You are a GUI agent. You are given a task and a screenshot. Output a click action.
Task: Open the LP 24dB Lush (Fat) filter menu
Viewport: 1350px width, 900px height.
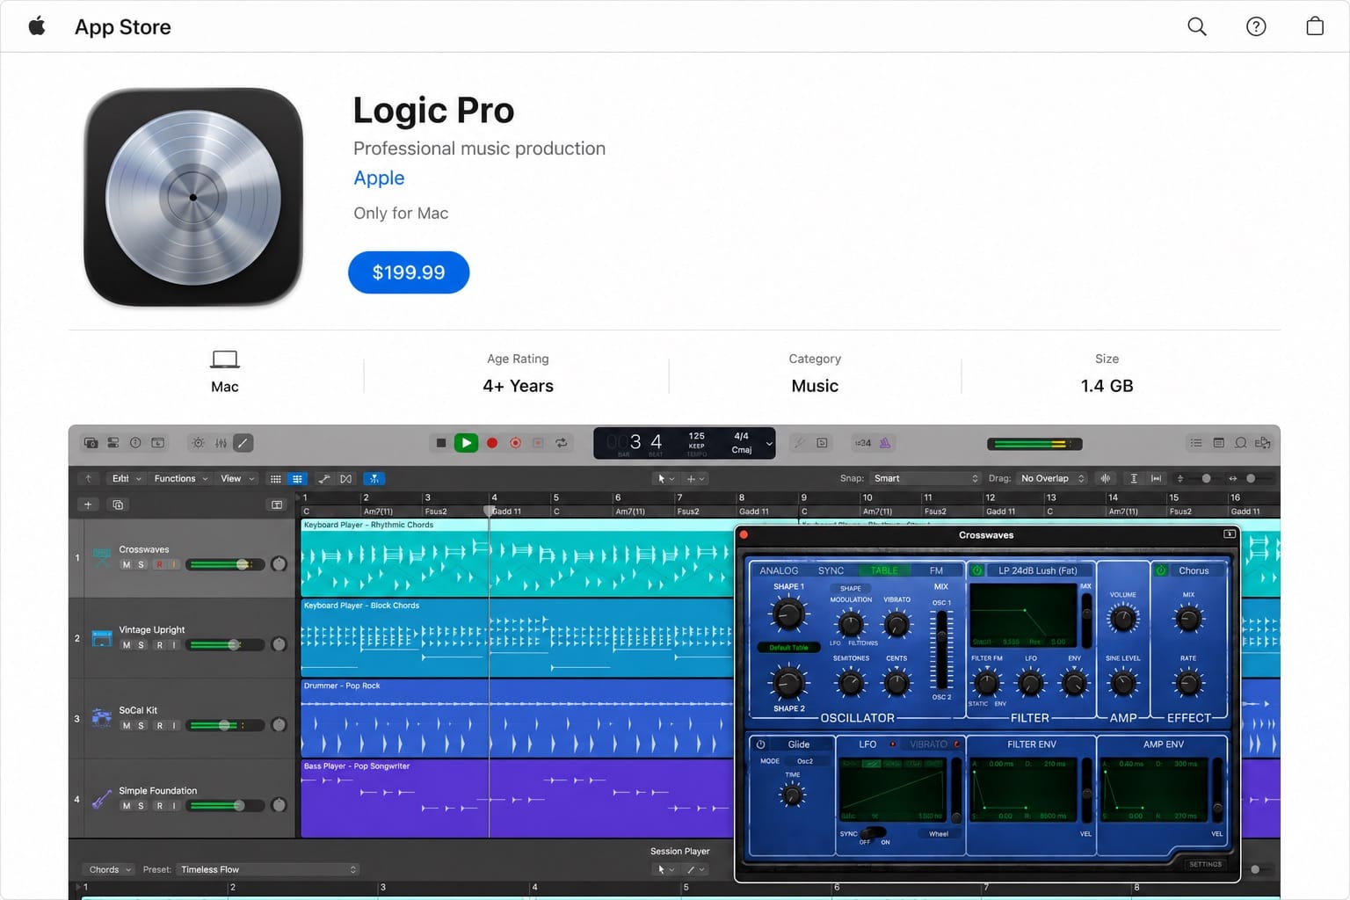pos(1038,570)
